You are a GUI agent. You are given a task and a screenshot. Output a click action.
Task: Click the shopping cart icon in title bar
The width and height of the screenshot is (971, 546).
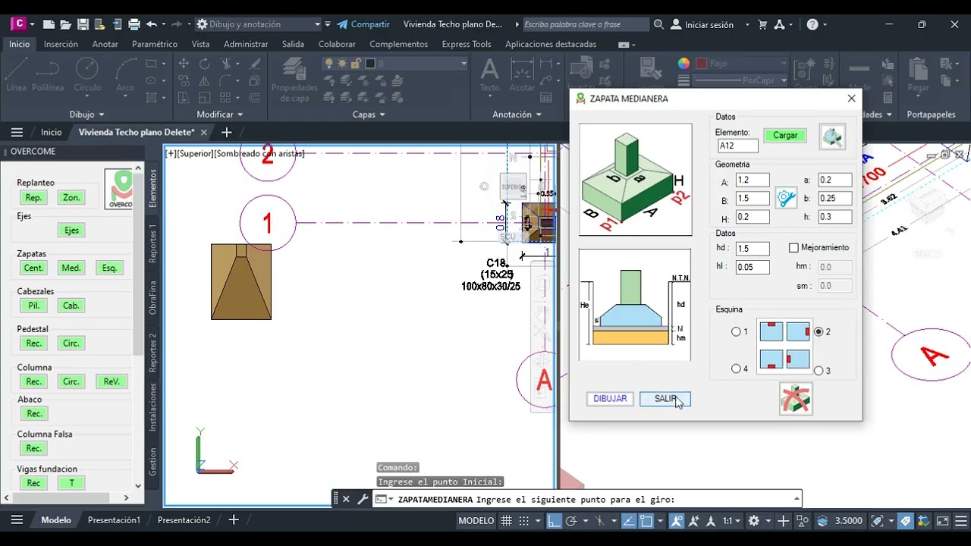[762, 24]
